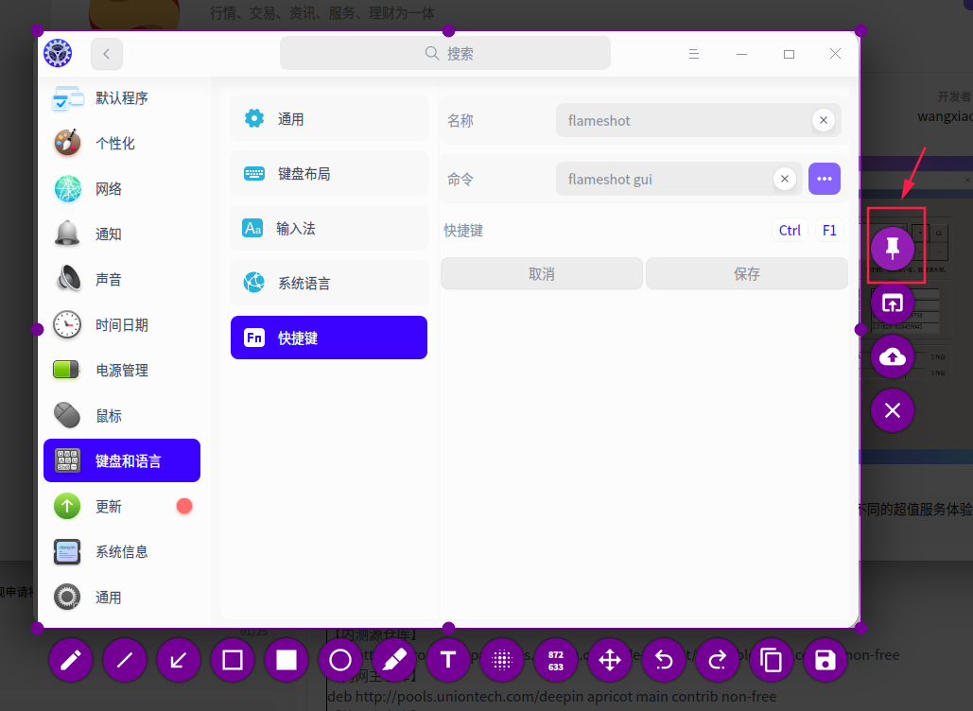This screenshot has width=973, height=711.
Task: Select the pixelate blur tool
Action: (502, 660)
